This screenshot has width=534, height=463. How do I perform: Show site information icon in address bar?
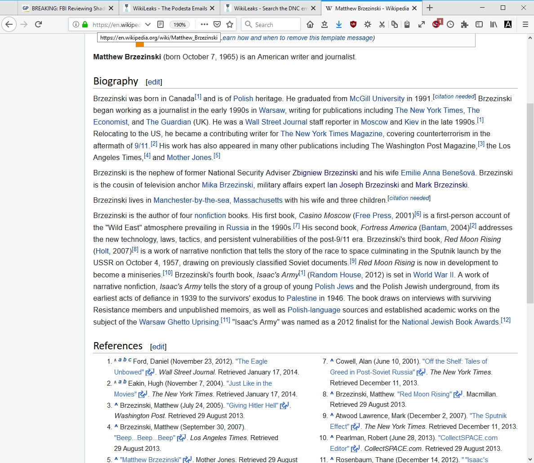[76, 24]
